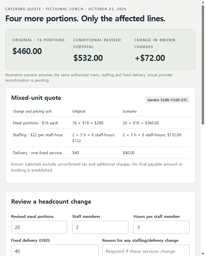This screenshot has height=256, width=205.
Task: Click the Mixed-unit quote heading
Action: pos(36,98)
